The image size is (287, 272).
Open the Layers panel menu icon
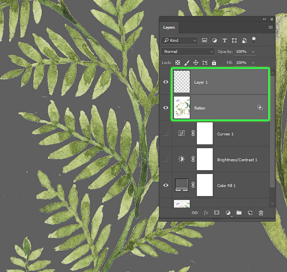(x=270, y=27)
